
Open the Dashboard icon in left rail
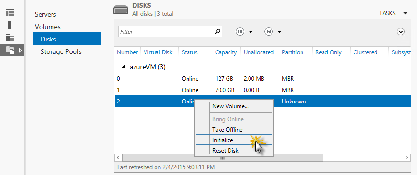click(10, 13)
